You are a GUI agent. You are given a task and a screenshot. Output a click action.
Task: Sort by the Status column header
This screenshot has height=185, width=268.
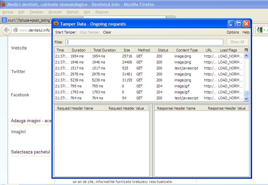(x=164, y=50)
